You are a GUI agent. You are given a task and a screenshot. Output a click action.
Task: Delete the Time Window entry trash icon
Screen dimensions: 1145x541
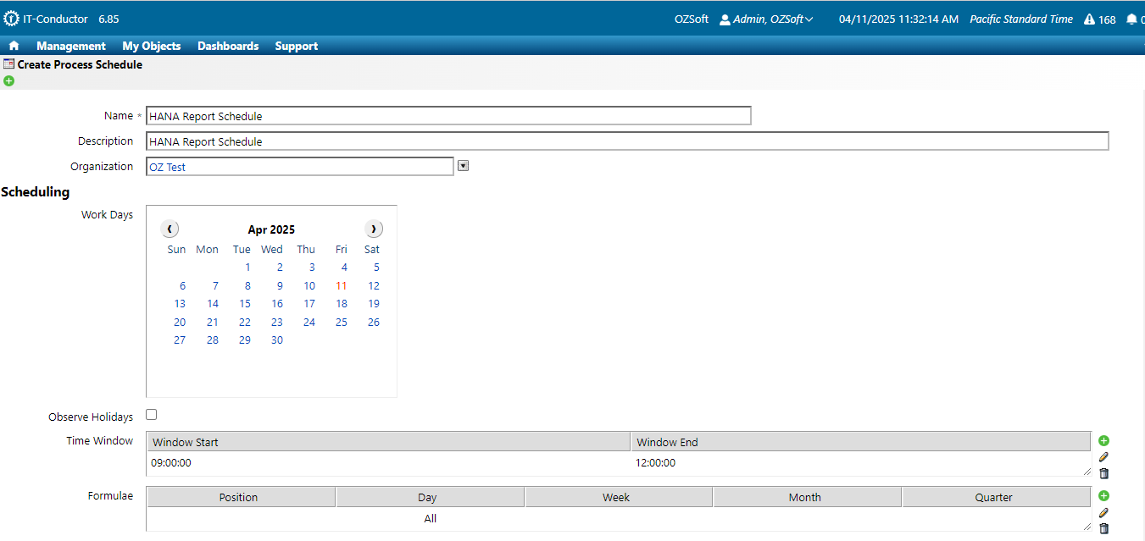pyautogui.click(x=1103, y=473)
